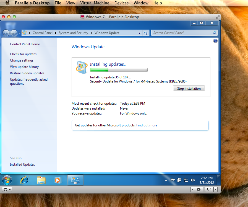Open the network tray icon
The height and width of the screenshot is (207, 248).
click(186, 180)
